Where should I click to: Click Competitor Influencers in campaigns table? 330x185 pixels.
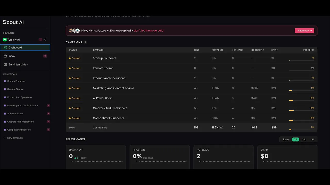click(109, 118)
